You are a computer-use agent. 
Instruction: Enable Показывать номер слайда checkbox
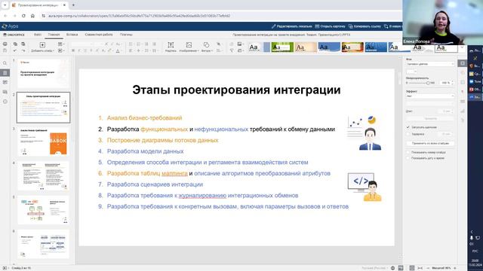(408, 152)
